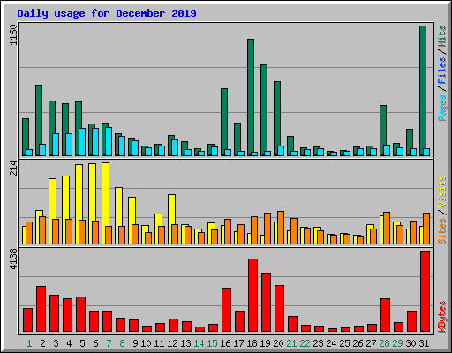Click day label 9 on the axis
452x353 pixels.
point(135,343)
